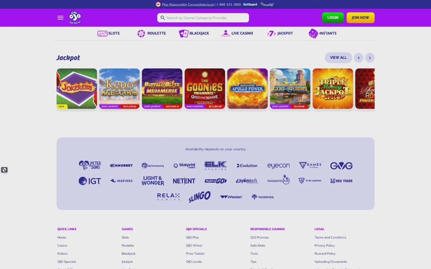
Task: Open the hamburger menu icon
Action: click(x=60, y=18)
